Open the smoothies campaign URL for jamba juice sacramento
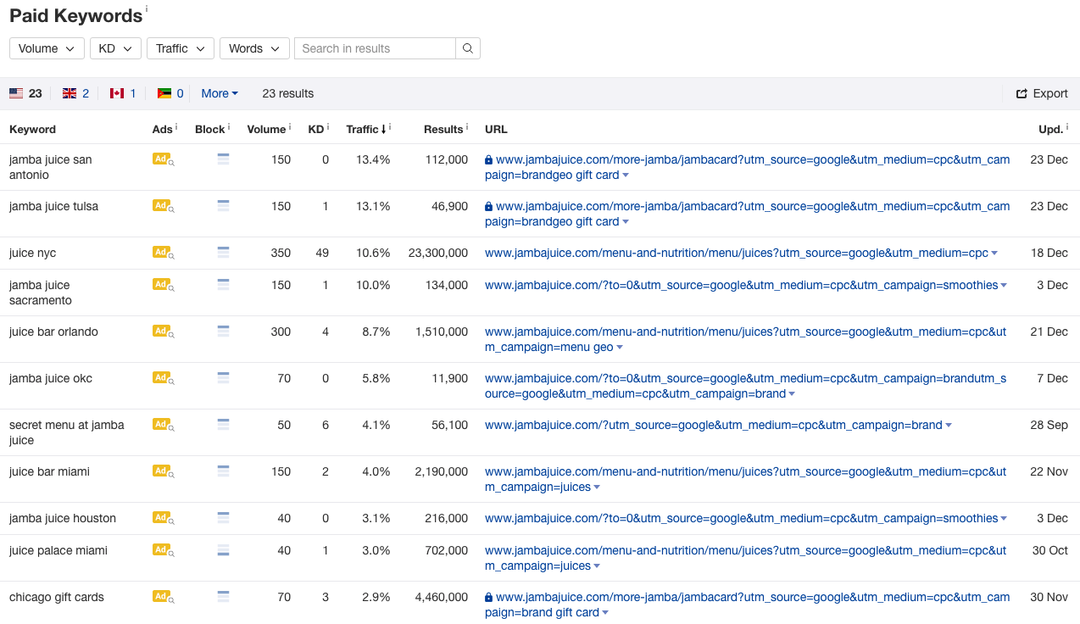This screenshot has width=1080, height=624. pyautogui.click(x=742, y=285)
